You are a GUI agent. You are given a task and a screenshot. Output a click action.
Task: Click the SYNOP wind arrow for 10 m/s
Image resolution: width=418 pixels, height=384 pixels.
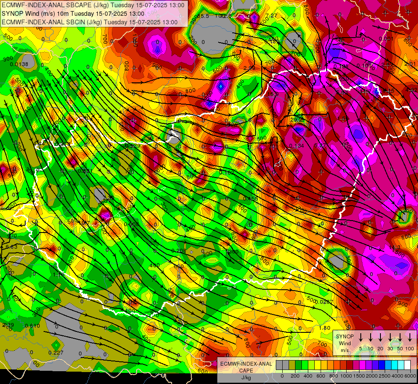370,337
